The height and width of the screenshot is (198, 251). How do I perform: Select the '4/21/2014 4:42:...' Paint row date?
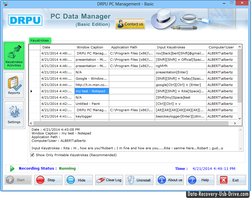point(57,104)
